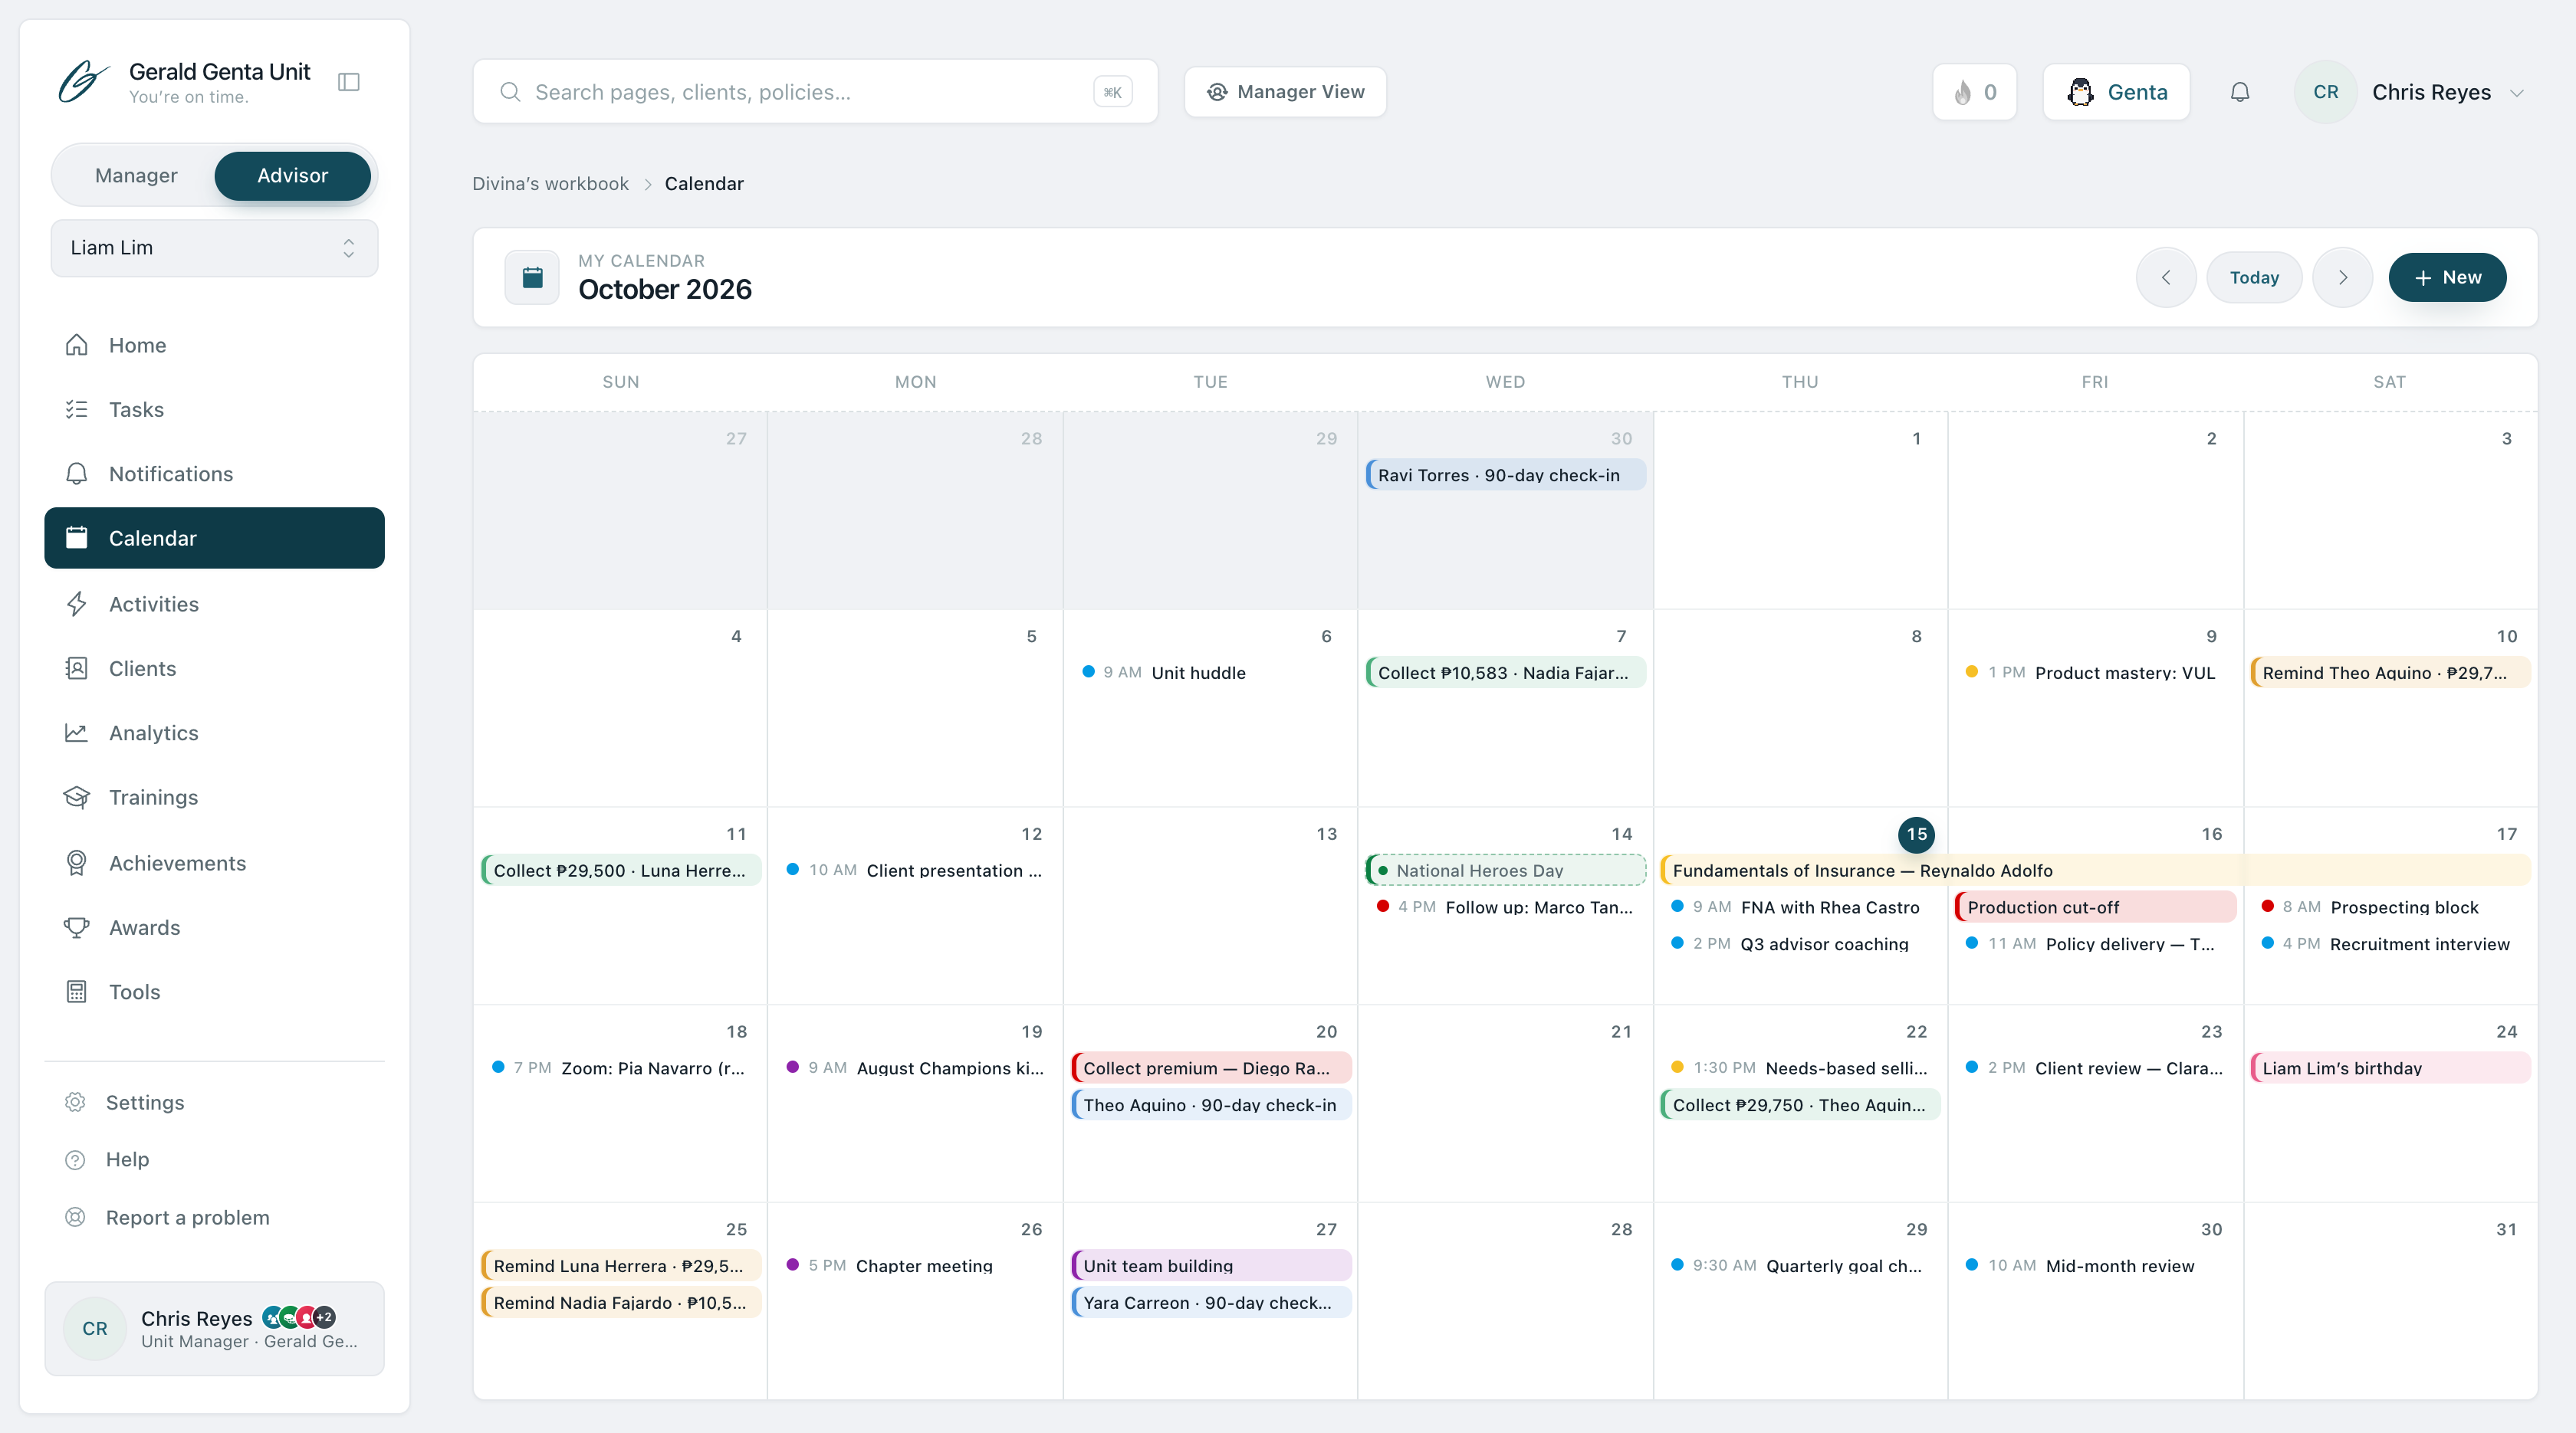Open Help in sidebar

(x=214, y=1159)
